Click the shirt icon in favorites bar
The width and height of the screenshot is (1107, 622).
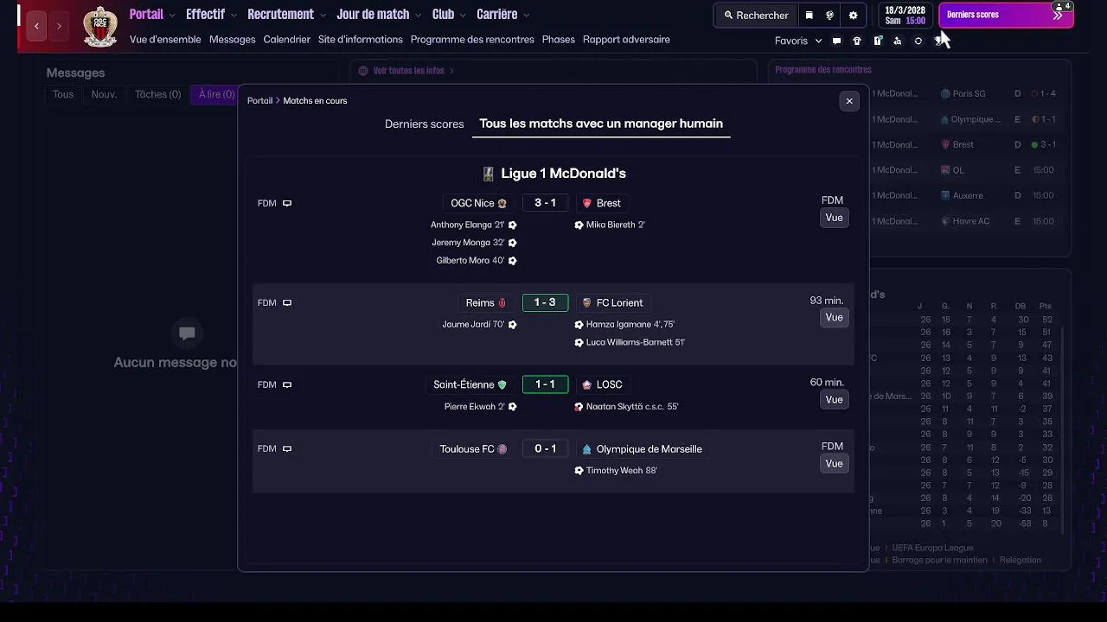[x=857, y=41]
